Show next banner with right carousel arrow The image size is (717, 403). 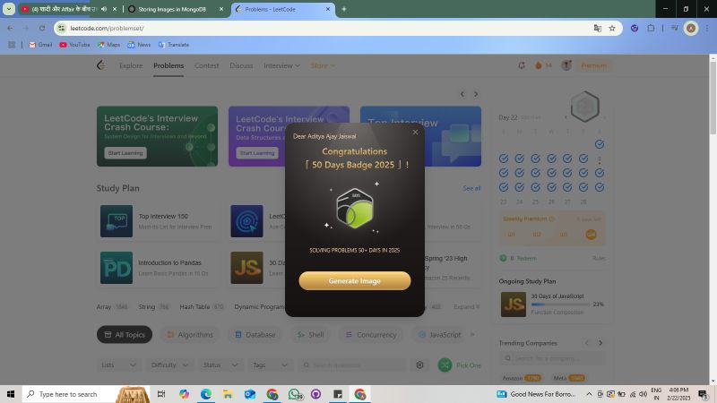[476, 94]
